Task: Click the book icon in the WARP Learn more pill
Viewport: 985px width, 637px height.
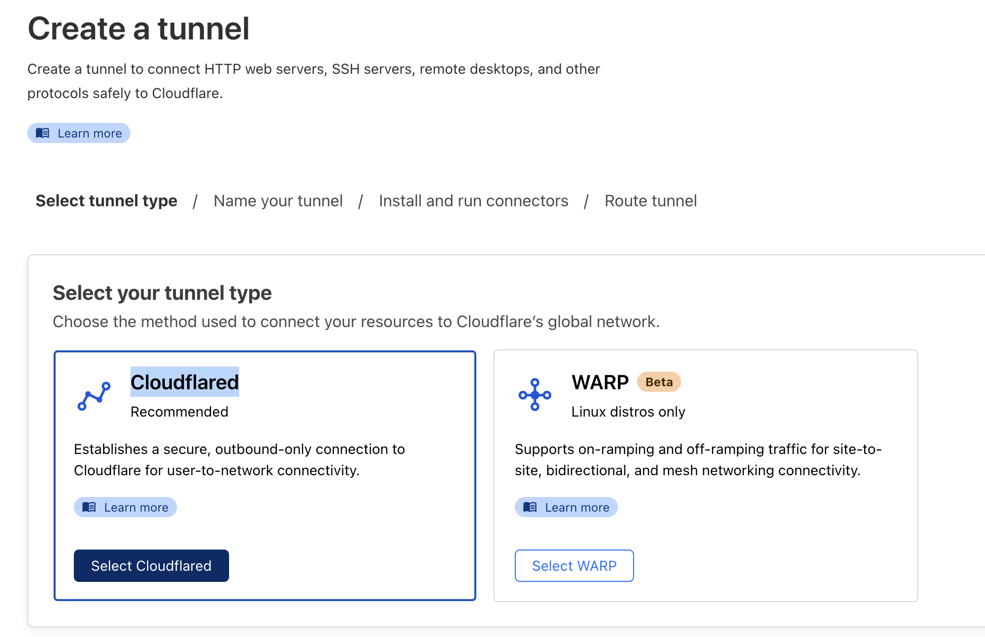Action: point(530,507)
